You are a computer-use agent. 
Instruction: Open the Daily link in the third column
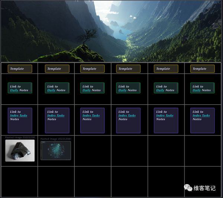(x=87, y=90)
